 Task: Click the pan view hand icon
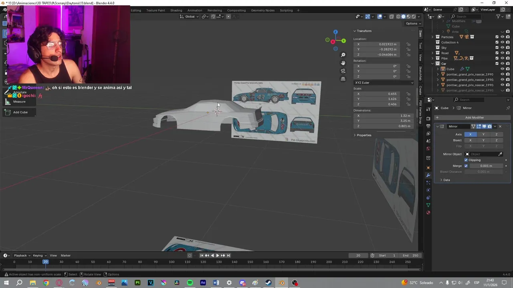coord(343,63)
